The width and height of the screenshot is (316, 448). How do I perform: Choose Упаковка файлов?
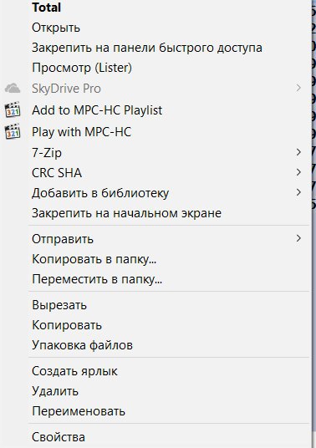[82, 345]
